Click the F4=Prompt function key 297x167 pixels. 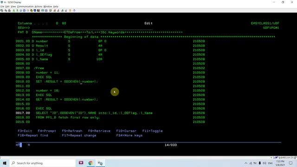[47, 131]
